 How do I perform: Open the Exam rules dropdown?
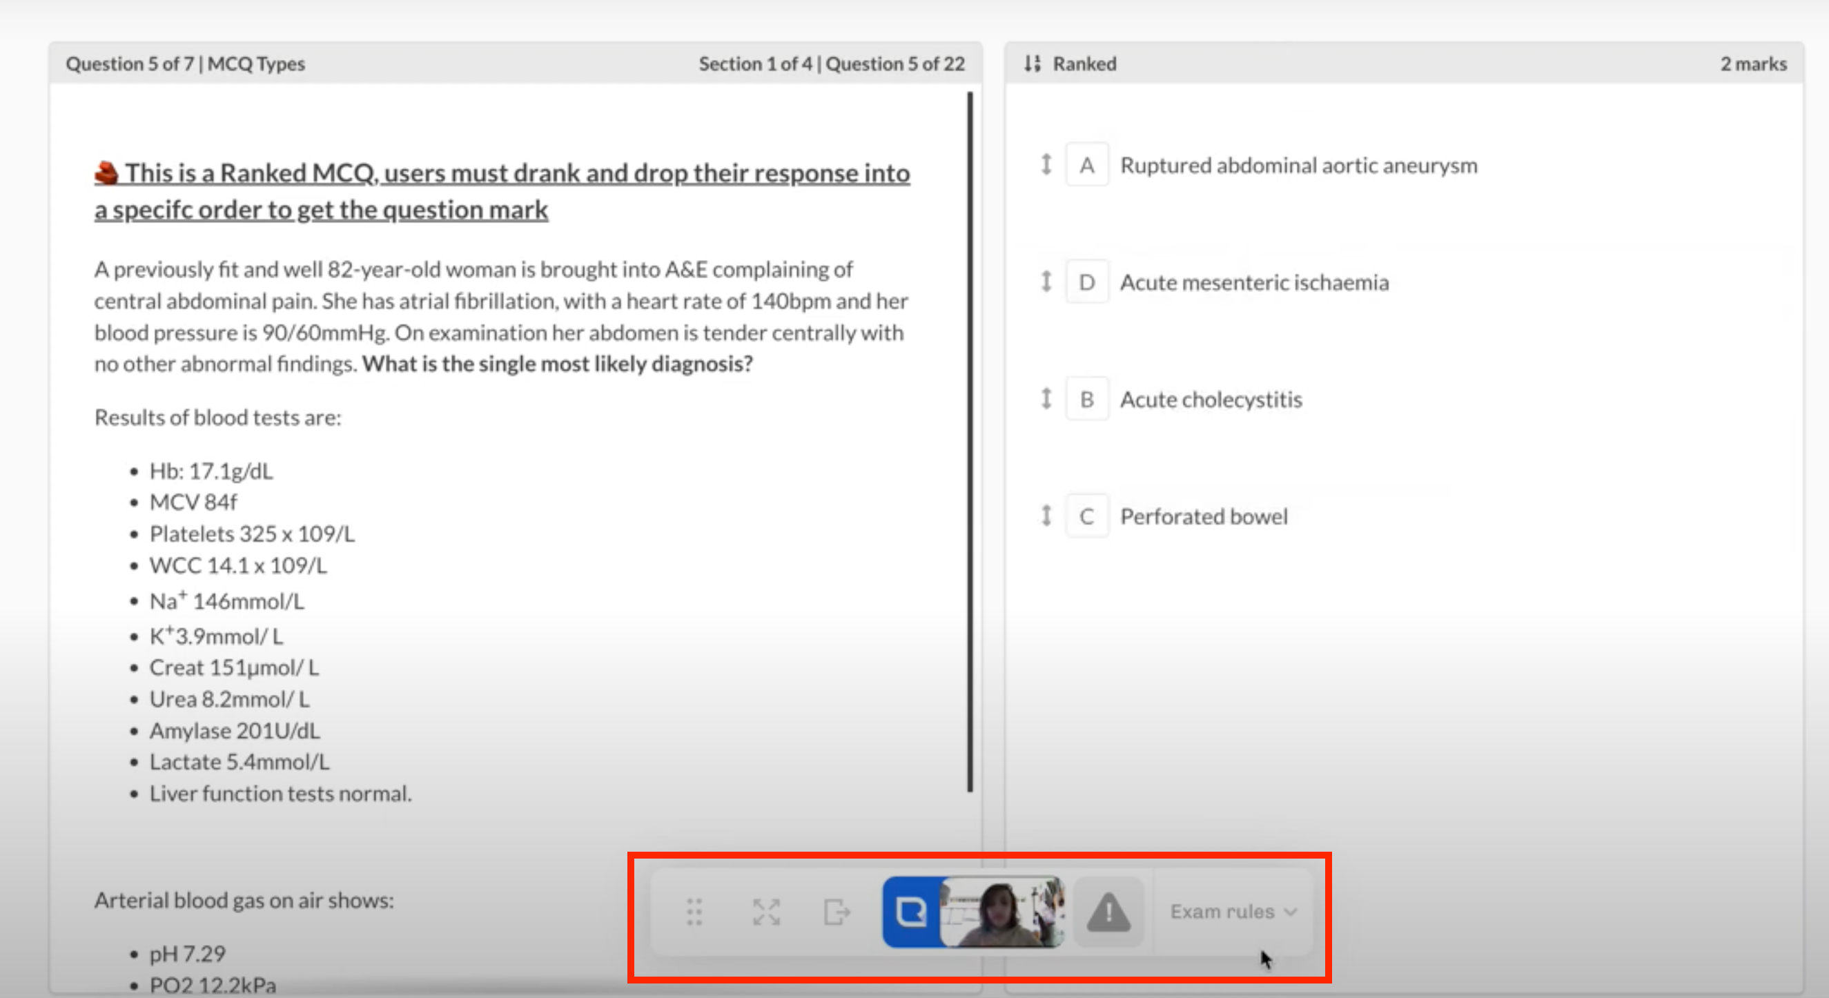[x=1233, y=912]
